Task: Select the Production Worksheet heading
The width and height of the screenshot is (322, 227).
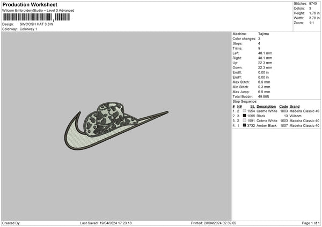Action: pyautogui.click(x=30, y=4)
